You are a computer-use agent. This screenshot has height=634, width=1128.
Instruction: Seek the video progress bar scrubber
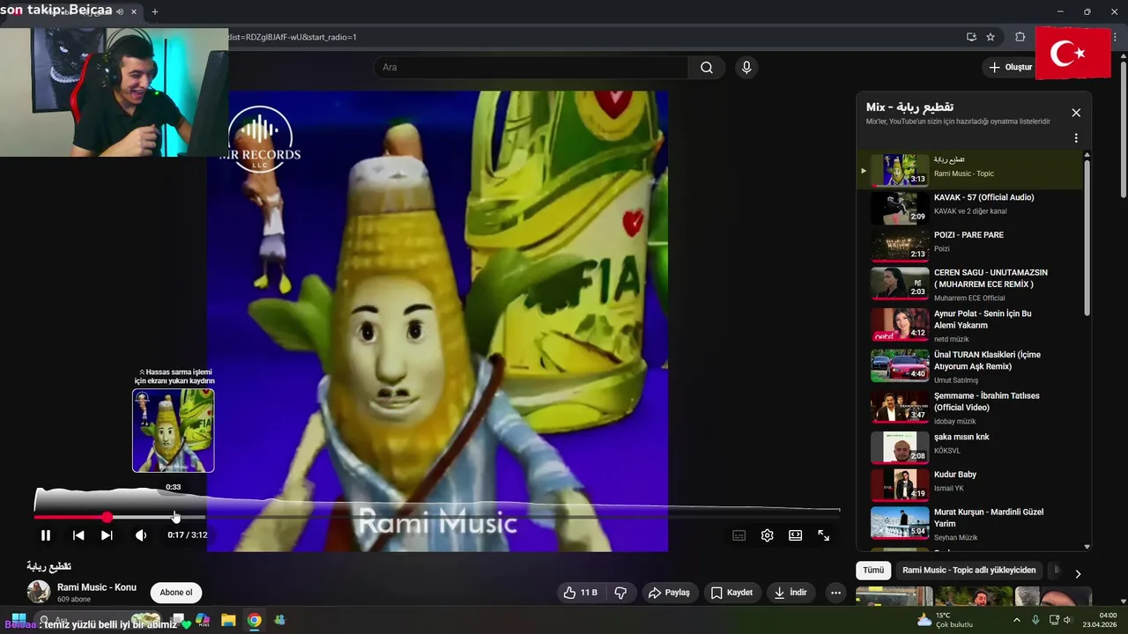(x=107, y=518)
